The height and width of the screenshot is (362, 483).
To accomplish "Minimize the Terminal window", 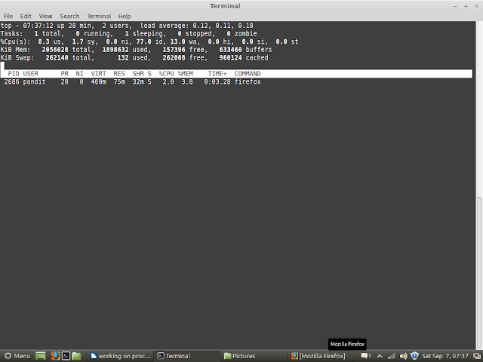I will 455,6.
